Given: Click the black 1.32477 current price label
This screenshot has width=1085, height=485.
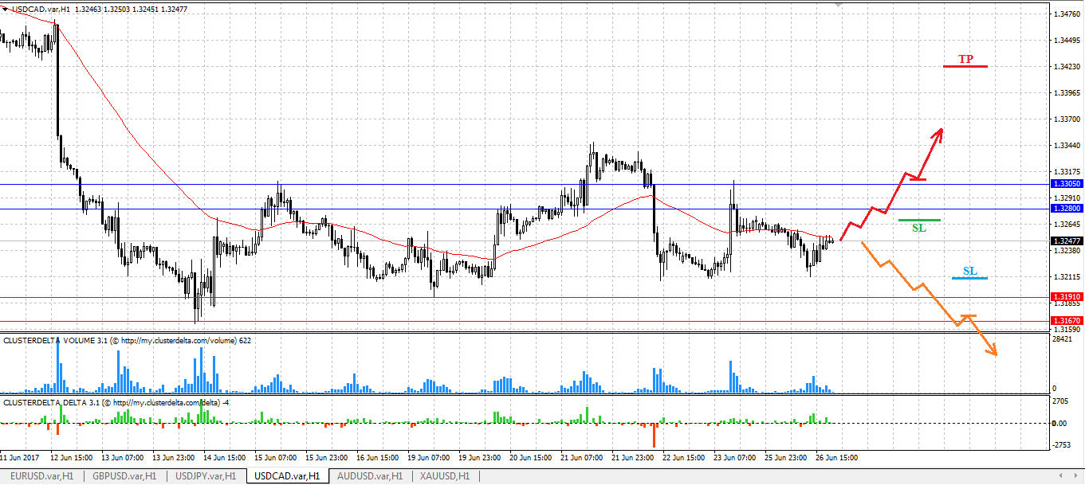Looking at the screenshot, I should click(1067, 240).
